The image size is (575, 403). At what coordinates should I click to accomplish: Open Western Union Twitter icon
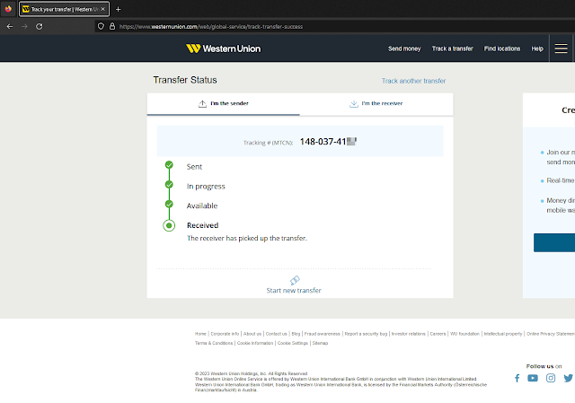coord(569,378)
